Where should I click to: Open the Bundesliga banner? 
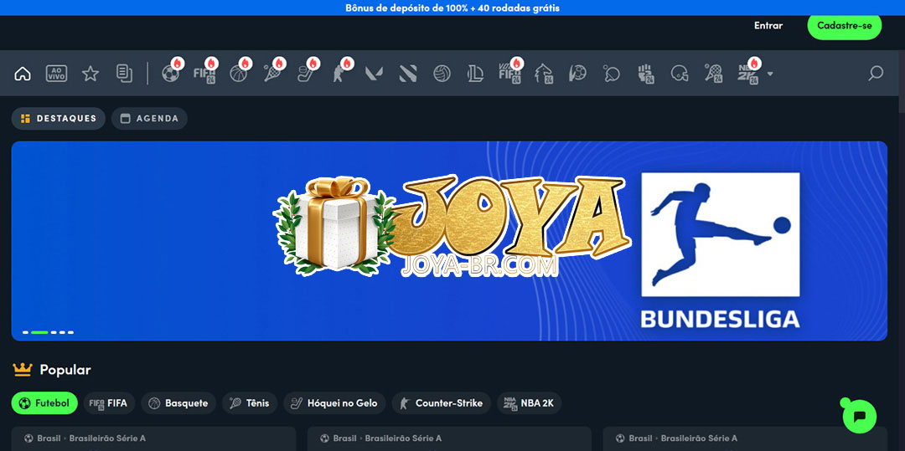[449, 241]
